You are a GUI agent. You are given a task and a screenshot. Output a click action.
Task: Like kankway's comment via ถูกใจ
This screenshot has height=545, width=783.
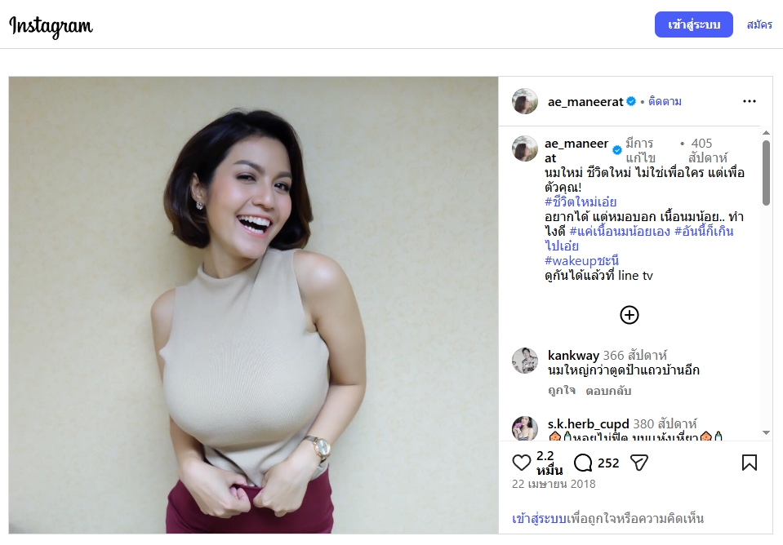pyautogui.click(x=562, y=391)
